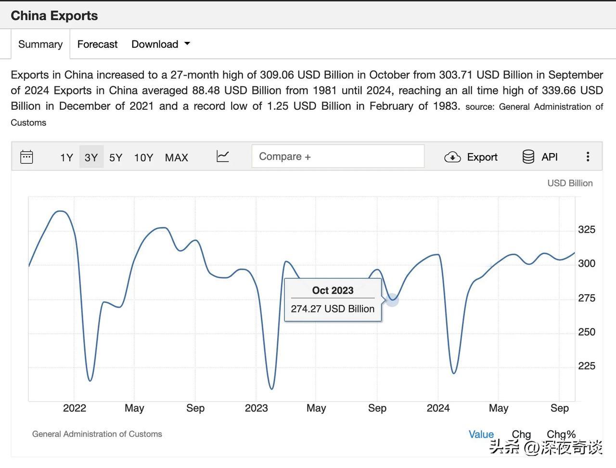Show Value view of chart

coord(481,434)
